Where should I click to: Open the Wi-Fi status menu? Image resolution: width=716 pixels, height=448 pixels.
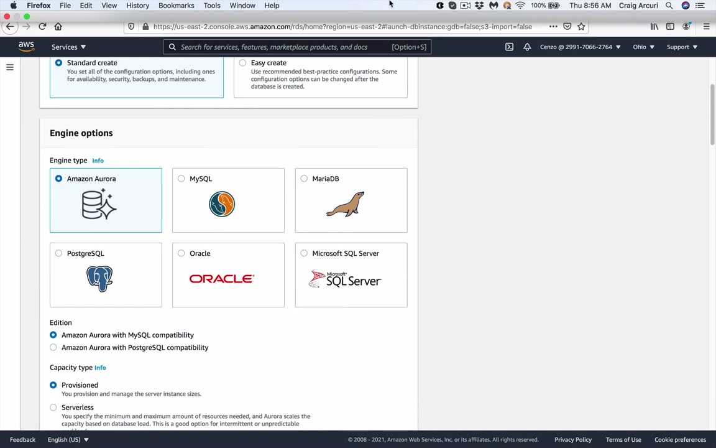pyautogui.click(x=520, y=6)
